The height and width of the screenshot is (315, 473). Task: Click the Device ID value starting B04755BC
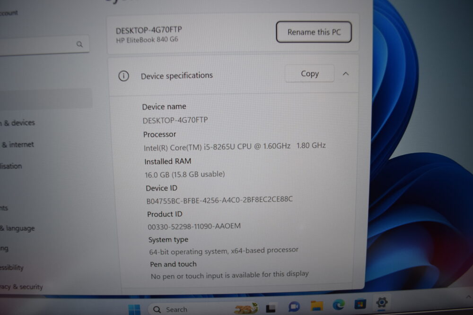[219, 200]
